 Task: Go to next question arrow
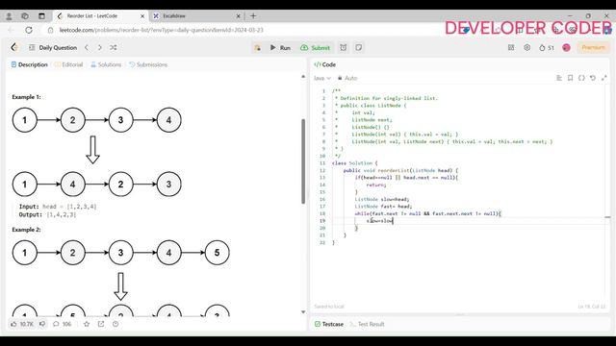[x=100, y=47]
